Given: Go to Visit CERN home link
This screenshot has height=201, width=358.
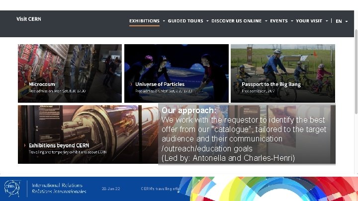Looking at the screenshot, I should pyautogui.click(x=29, y=19).
